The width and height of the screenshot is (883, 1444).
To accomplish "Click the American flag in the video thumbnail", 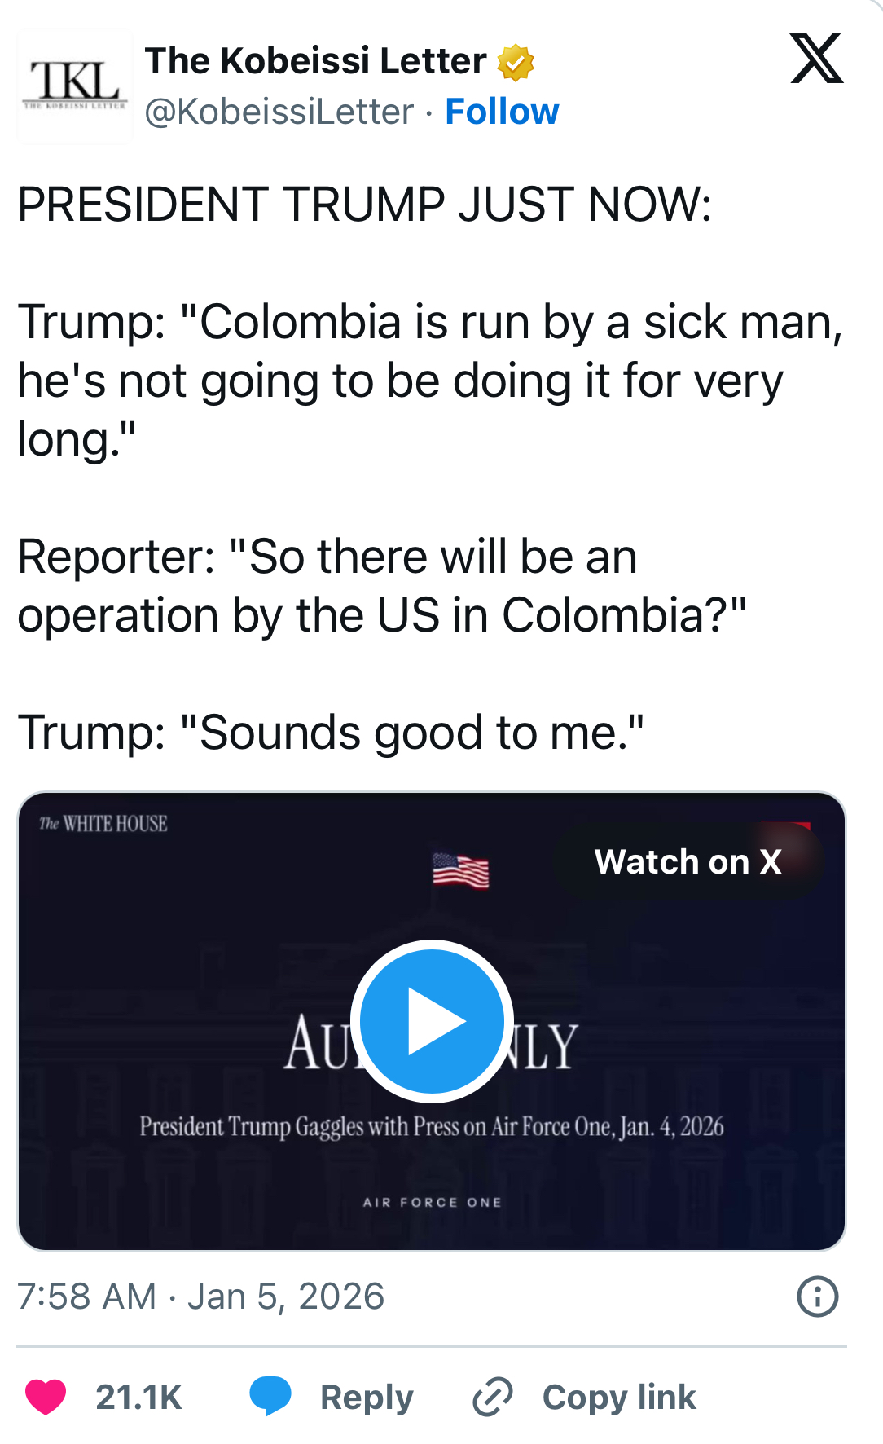I will (460, 870).
